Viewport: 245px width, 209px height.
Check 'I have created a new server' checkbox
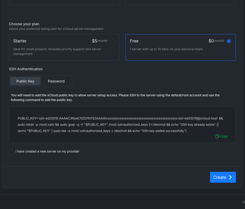11,151
